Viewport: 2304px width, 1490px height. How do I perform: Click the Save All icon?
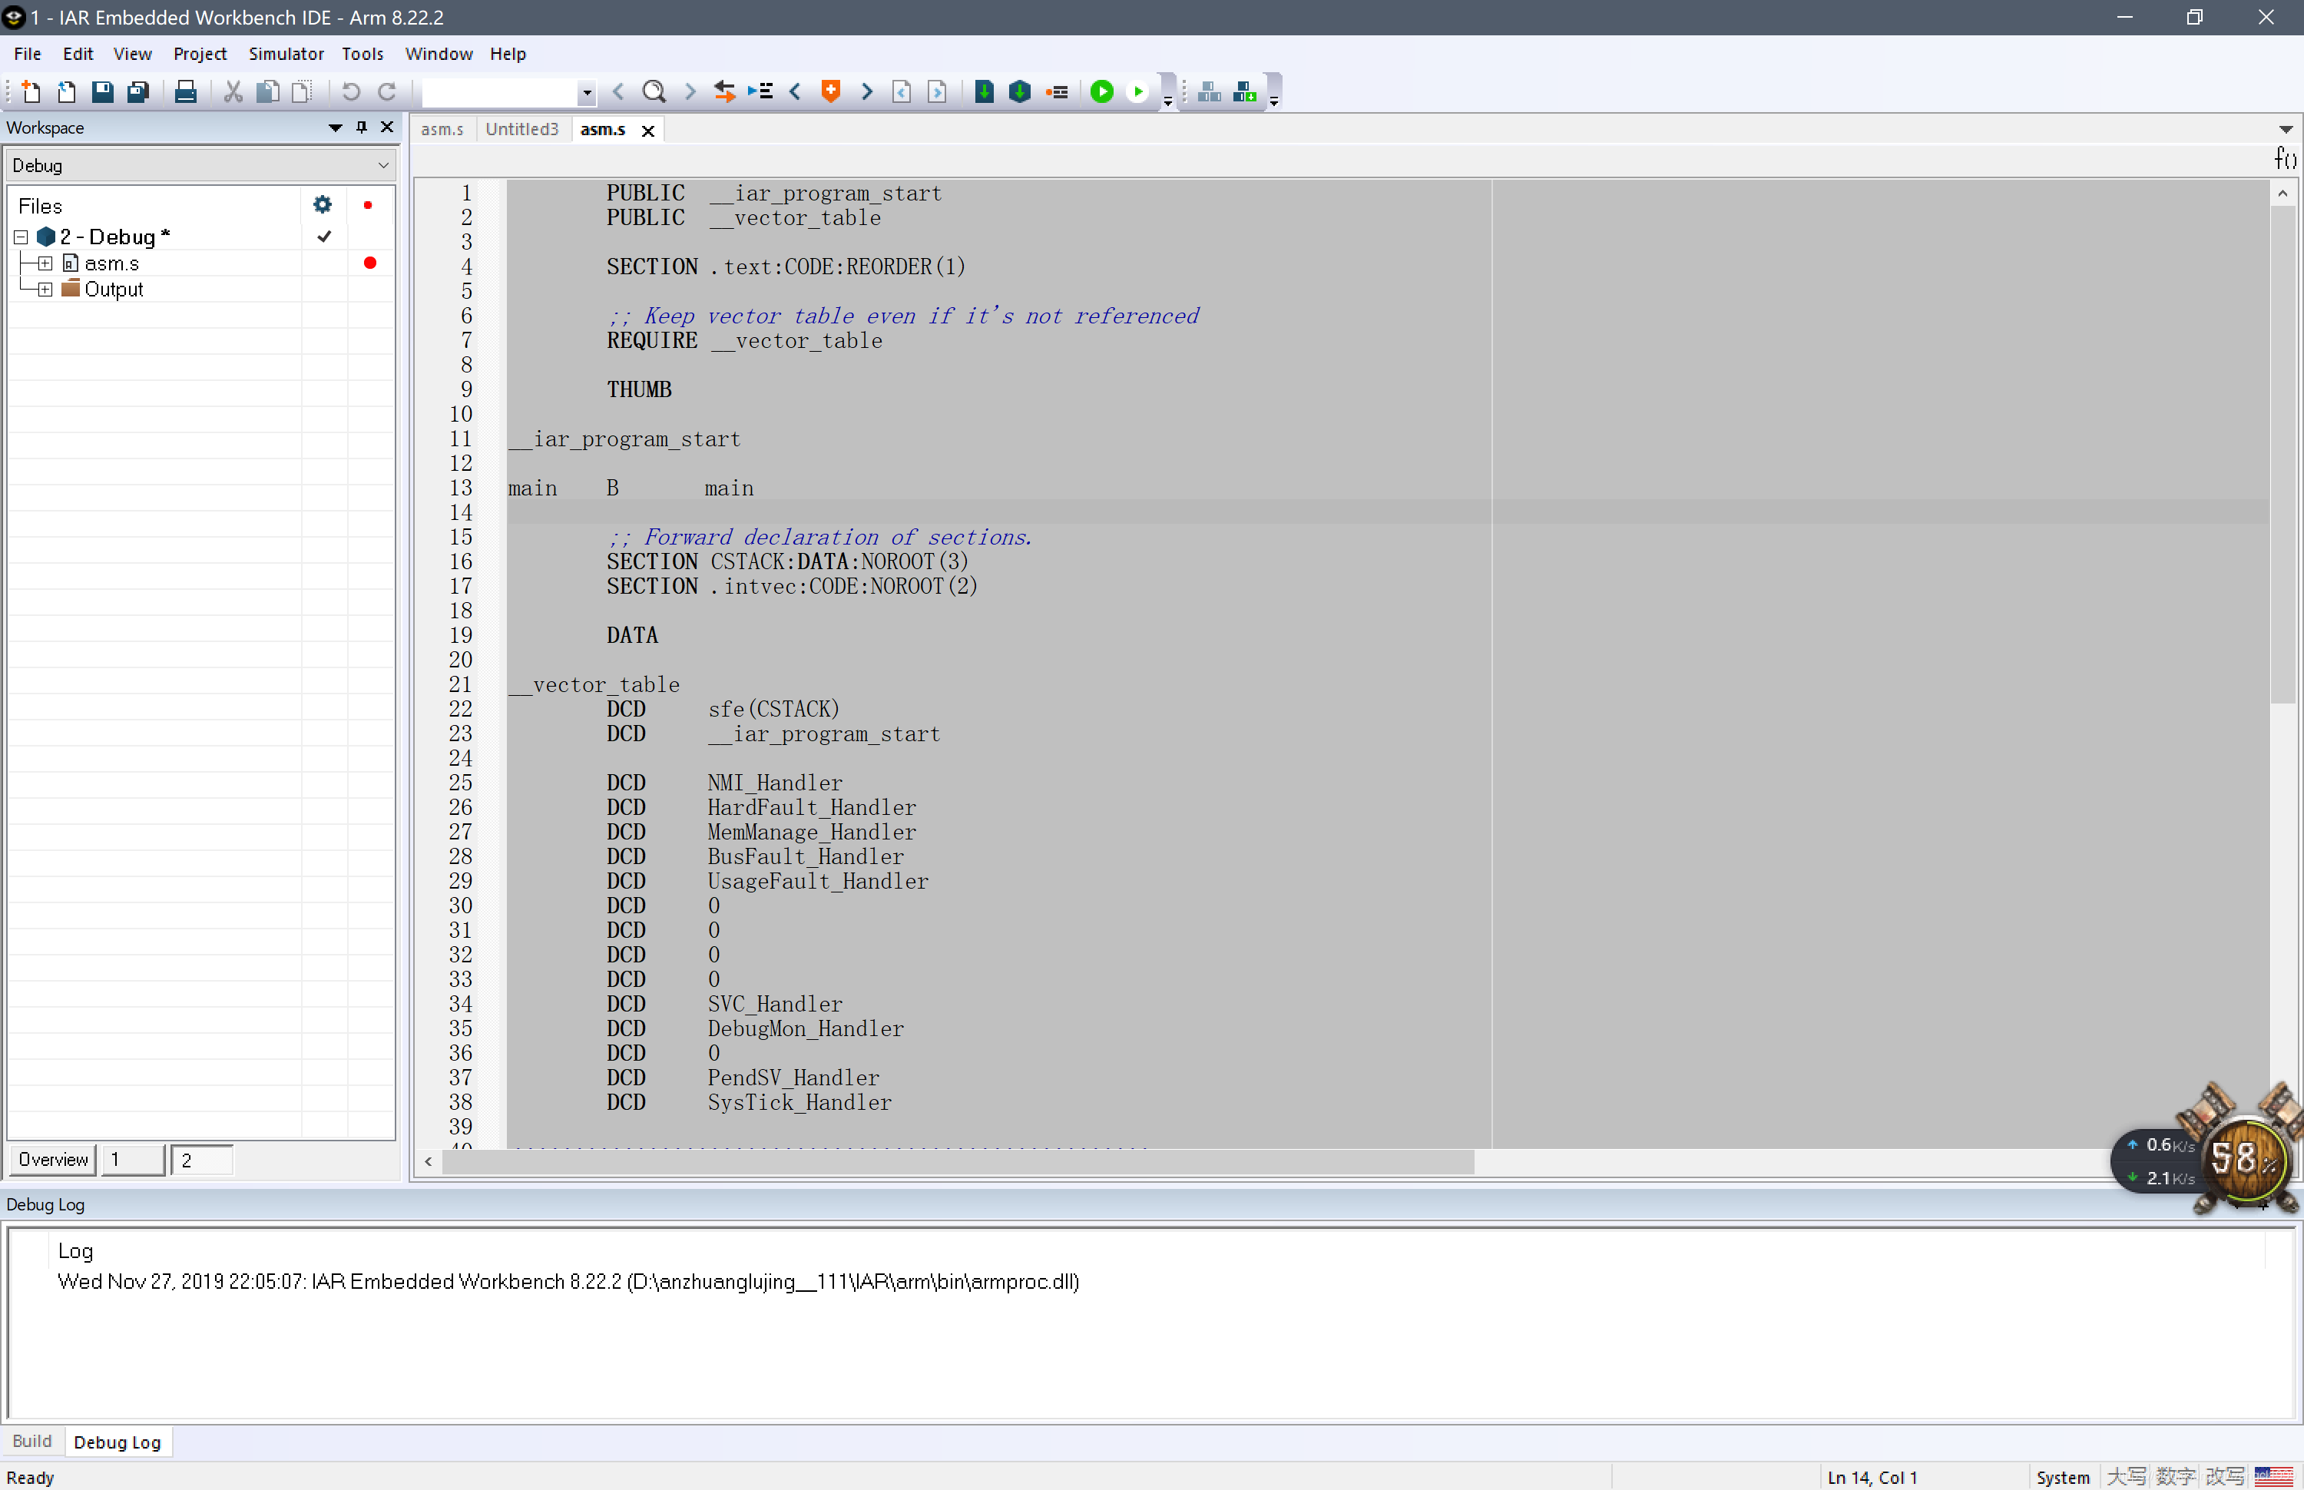click(x=138, y=92)
